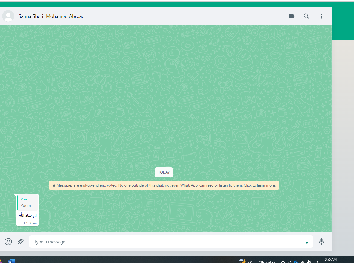354x263 pixels.
Task: Read the end-to-end encryption notice
Action: pyautogui.click(x=164, y=185)
